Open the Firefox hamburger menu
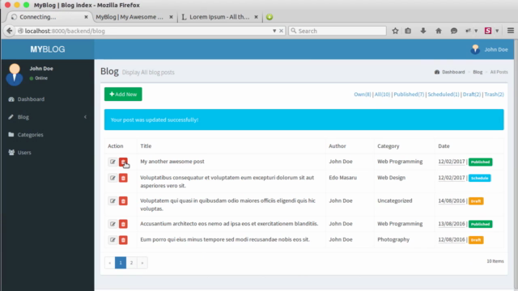 click(511, 31)
